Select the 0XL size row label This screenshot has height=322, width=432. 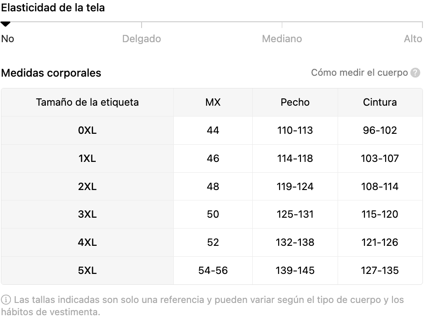(87, 130)
